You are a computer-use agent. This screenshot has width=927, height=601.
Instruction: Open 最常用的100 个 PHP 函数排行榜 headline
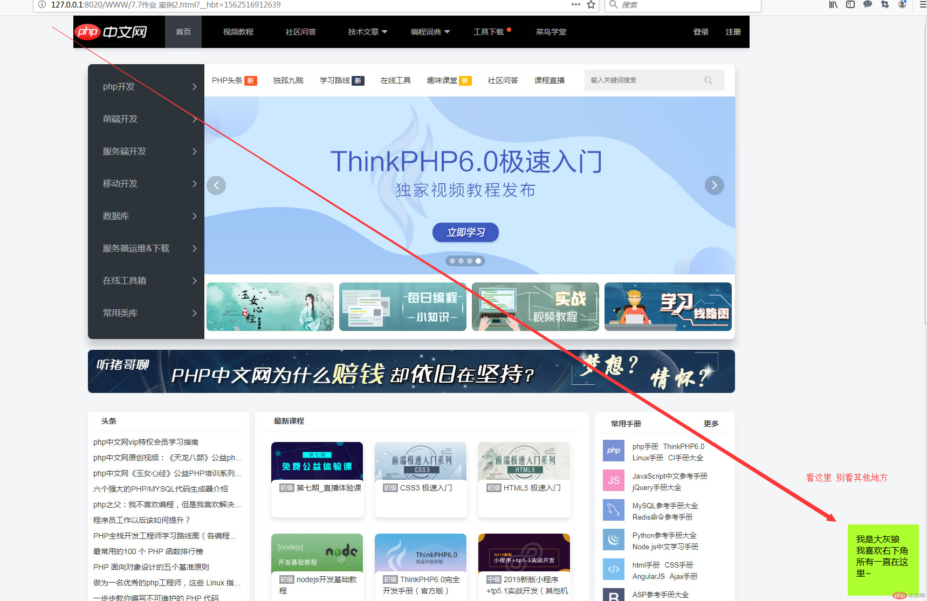click(148, 551)
